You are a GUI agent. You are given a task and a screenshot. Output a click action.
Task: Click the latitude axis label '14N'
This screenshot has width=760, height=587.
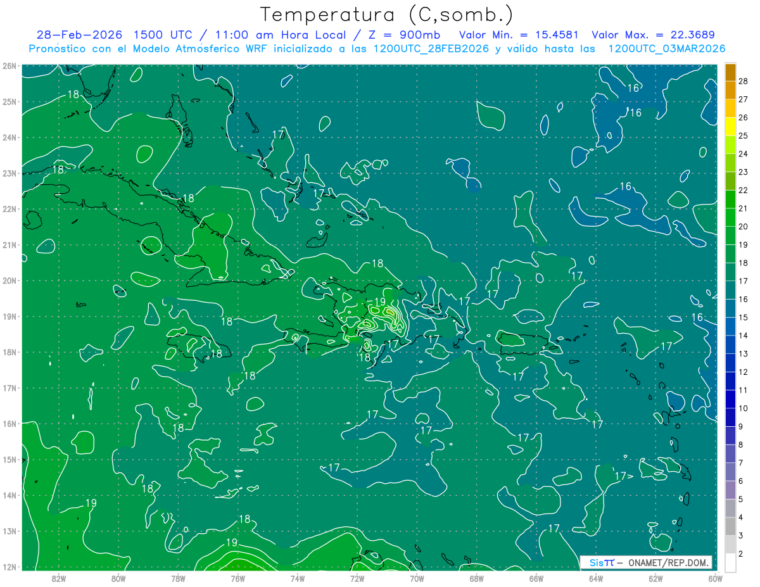(x=9, y=495)
